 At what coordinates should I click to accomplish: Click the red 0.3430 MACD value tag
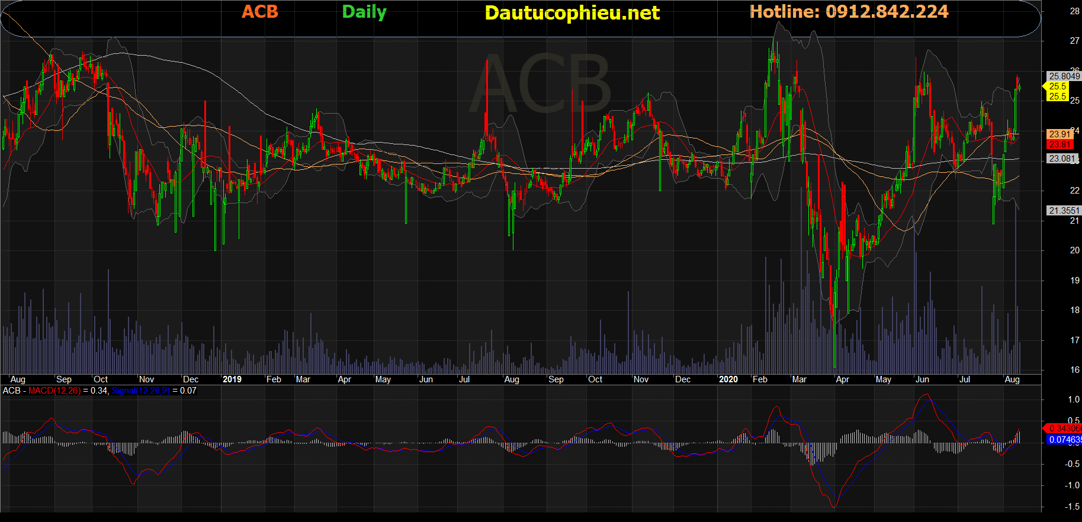(x=1064, y=428)
